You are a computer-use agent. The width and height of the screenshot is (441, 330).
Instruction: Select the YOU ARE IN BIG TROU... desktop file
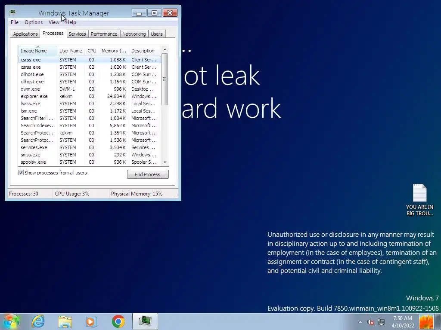point(419,200)
